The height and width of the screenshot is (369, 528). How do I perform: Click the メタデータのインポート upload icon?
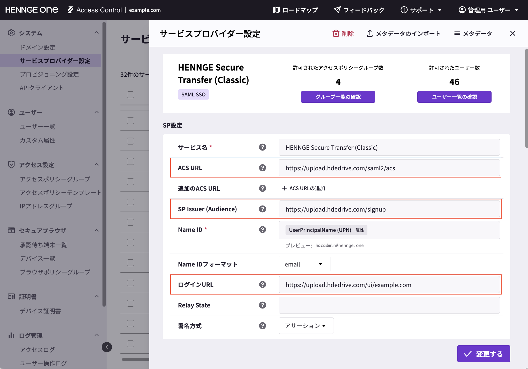click(x=370, y=34)
